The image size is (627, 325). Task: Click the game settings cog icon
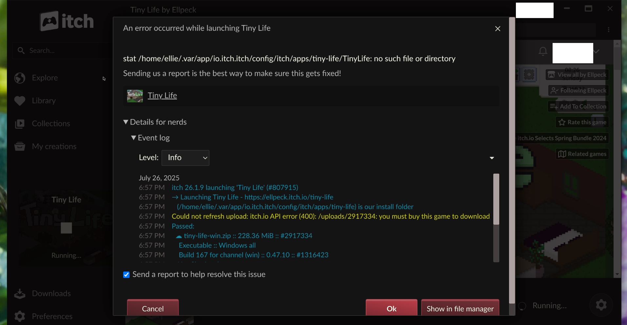point(601,305)
